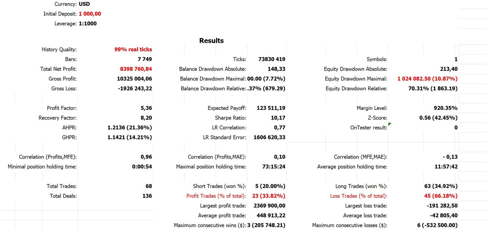Select the Currency value USD
Screen dimensions: 487x230
point(84,4)
